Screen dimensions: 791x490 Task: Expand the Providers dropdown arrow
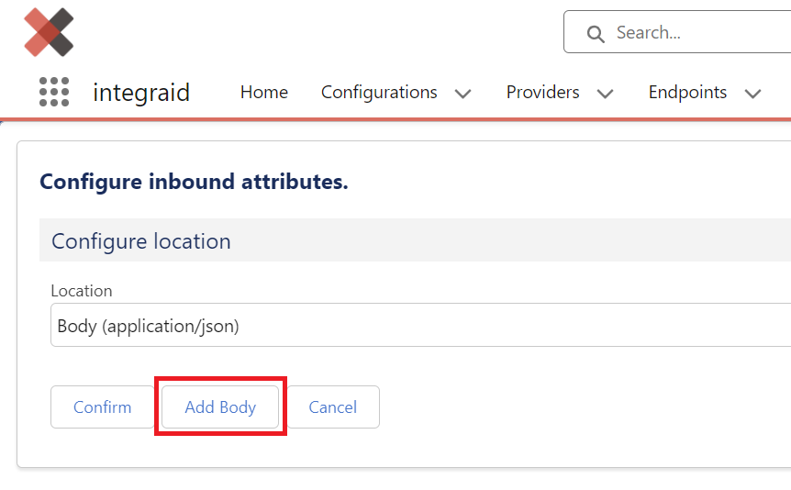(x=605, y=94)
